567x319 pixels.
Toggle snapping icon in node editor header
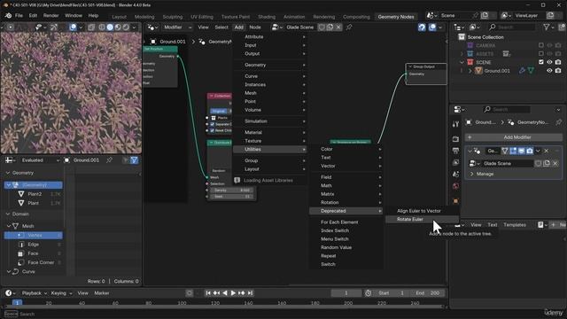(x=422, y=27)
